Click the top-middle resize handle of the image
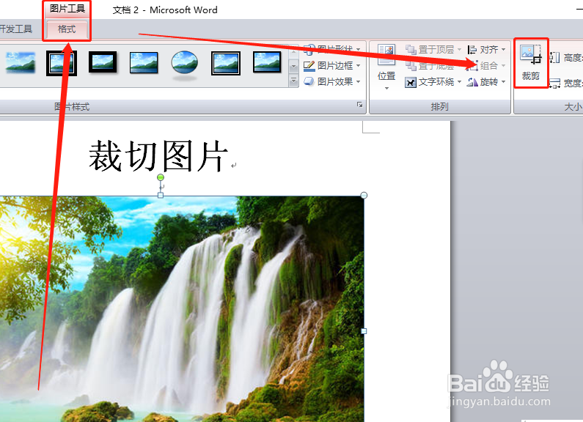 (x=161, y=195)
